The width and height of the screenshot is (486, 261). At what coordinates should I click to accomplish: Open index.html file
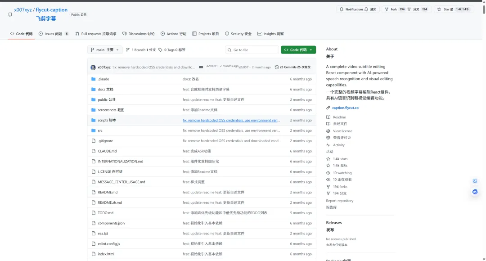tap(106, 254)
